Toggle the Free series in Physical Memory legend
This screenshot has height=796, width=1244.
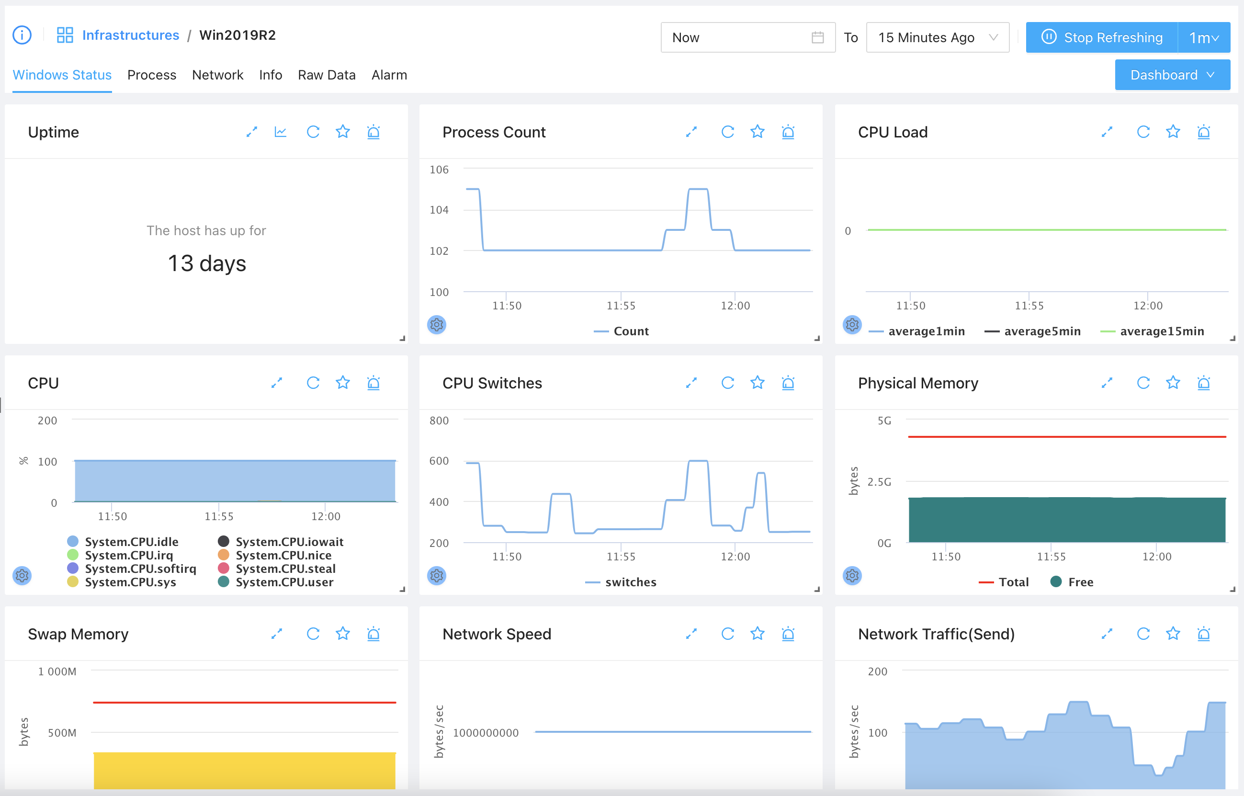pos(1080,582)
